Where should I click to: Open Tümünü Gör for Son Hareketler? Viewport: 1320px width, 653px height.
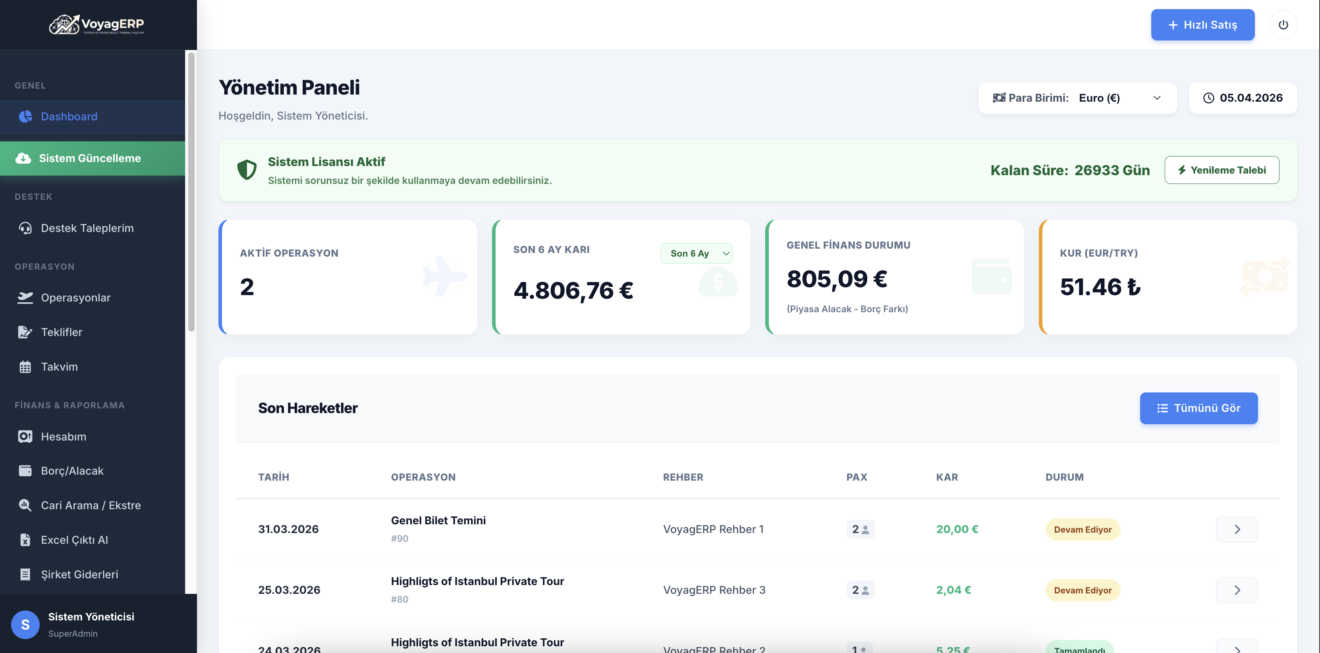(1198, 408)
